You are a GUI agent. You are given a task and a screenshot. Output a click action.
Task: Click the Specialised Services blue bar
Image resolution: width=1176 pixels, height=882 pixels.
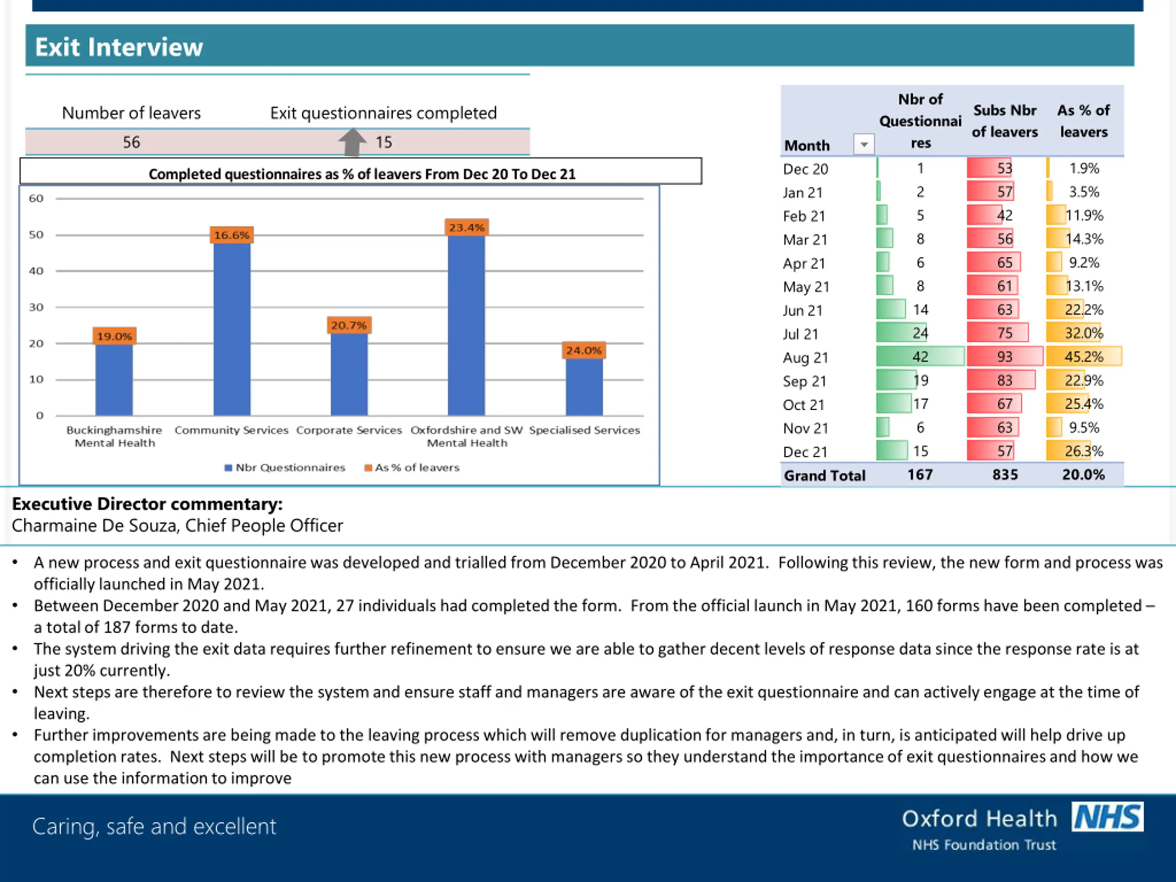[584, 387]
